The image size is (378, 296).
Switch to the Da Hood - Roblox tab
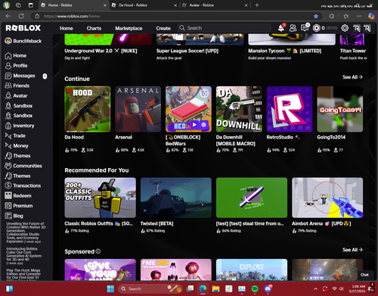(144, 5)
